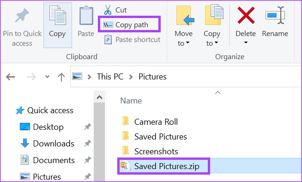Image resolution: width=302 pixels, height=182 pixels.
Task: Click the pin icon beside Downloads
Action: coord(87,143)
